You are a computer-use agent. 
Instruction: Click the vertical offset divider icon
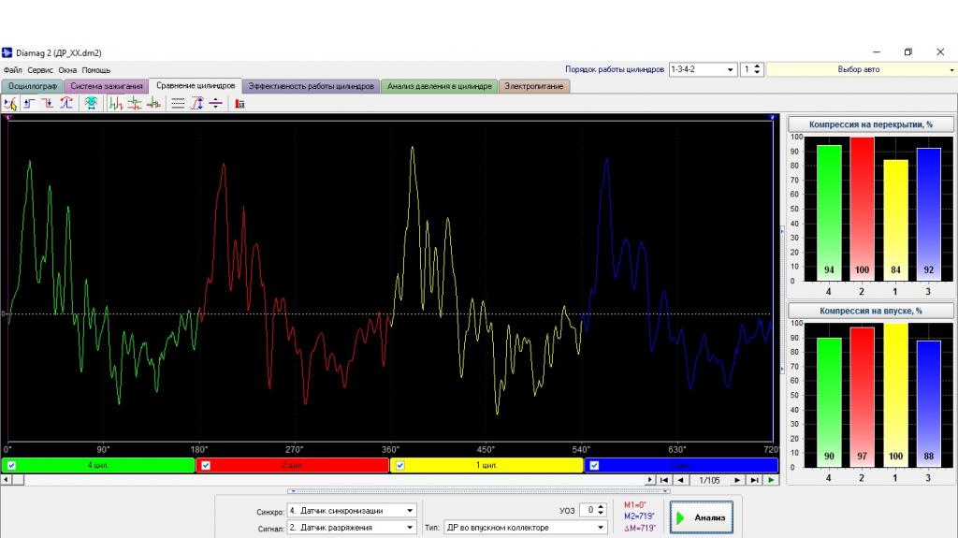(x=216, y=103)
